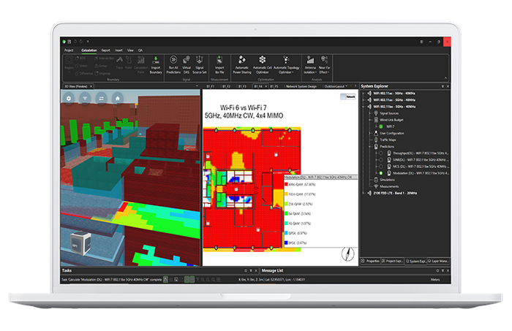Select Modulation (DL) prediction radio button
The image size is (512, 331).
point(381,173)
